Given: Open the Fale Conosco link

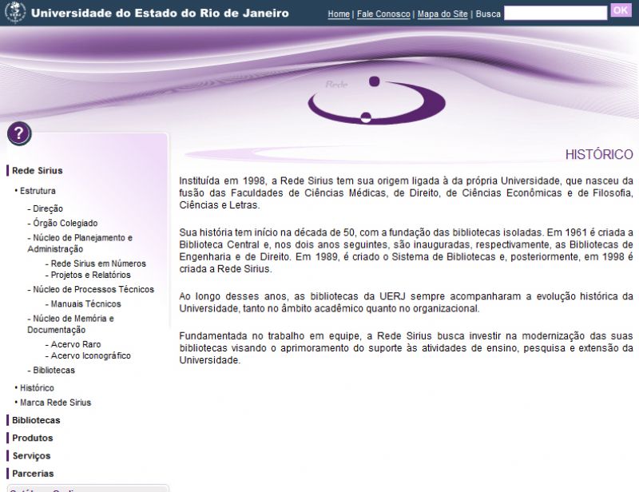Looking at the screenshot, I should pyautogui.click(x=383, y=14).
